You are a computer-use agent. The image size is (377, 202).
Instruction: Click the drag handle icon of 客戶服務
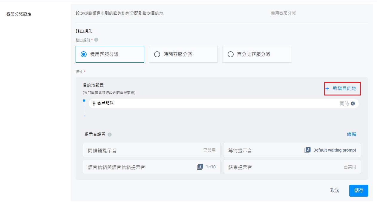click(94, 104)
